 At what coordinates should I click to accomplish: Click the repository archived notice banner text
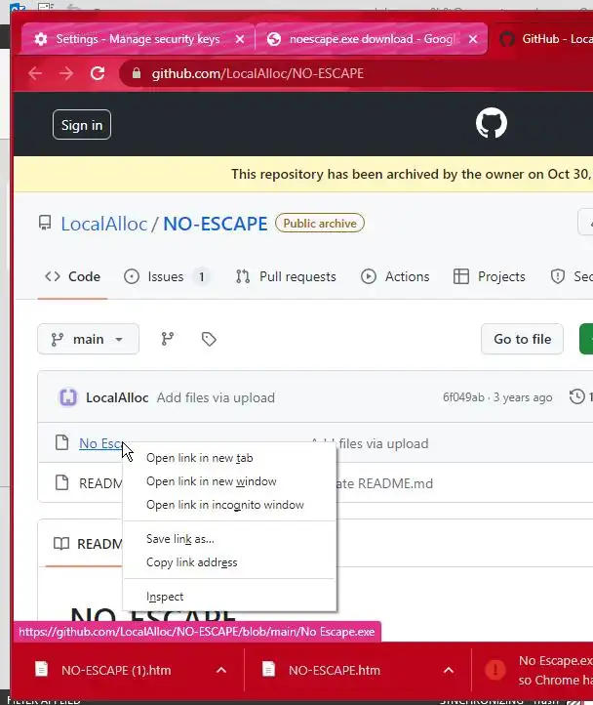412,174
